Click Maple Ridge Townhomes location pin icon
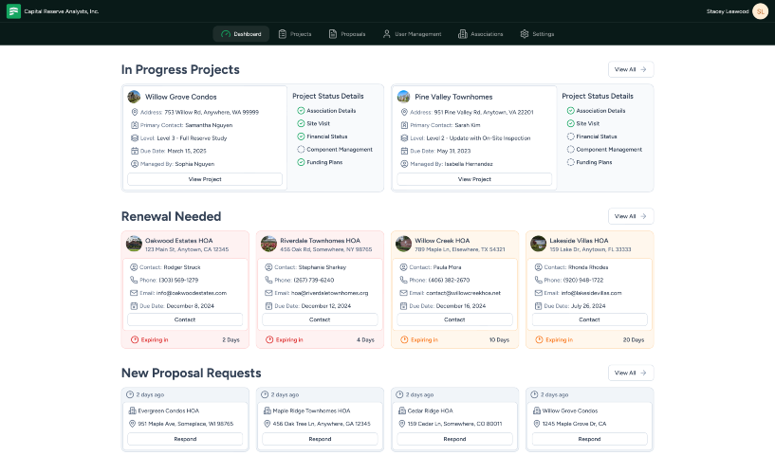Image resolution: width=775 pixels, height=474 pixels. [267, 424]
